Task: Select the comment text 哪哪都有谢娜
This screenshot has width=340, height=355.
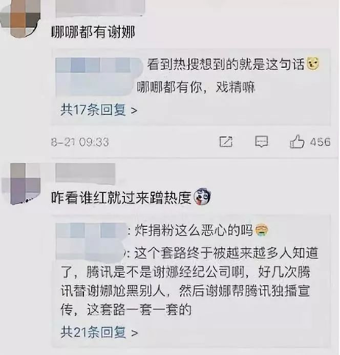Action: (93, 32)
